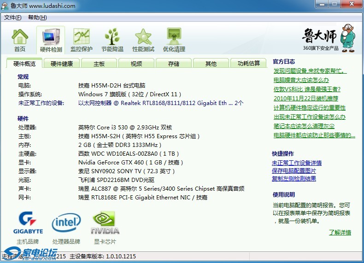Click the Nvidia graphics chip logo
This screenshot has height=263, width=364.
click(105, 222)
